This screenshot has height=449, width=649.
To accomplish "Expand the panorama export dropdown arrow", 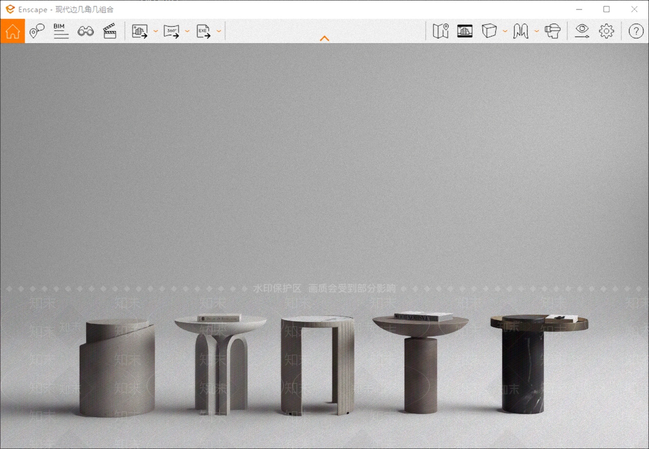I will tap(187, 31).
